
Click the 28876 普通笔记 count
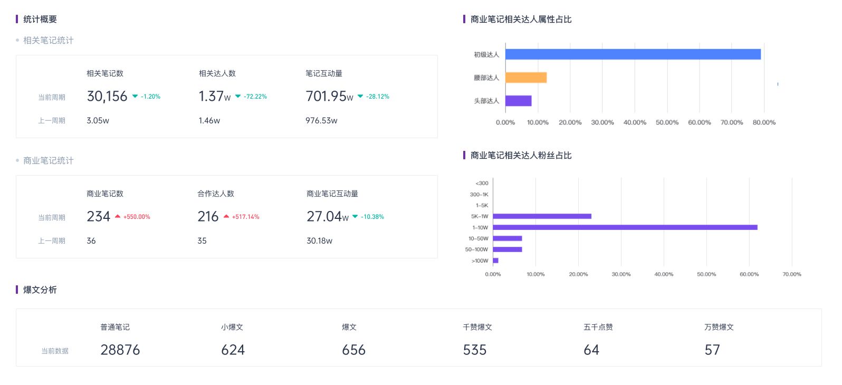[120, 350]
